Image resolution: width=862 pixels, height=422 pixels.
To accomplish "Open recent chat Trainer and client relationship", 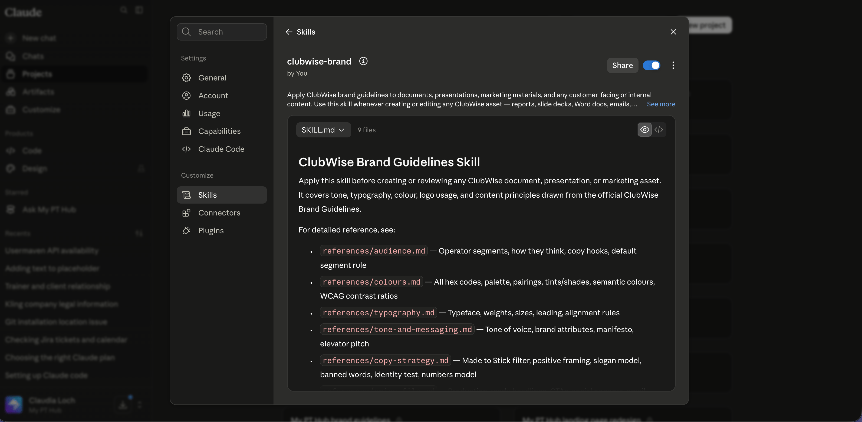I will pyautogui.click(x=58, y=286).
